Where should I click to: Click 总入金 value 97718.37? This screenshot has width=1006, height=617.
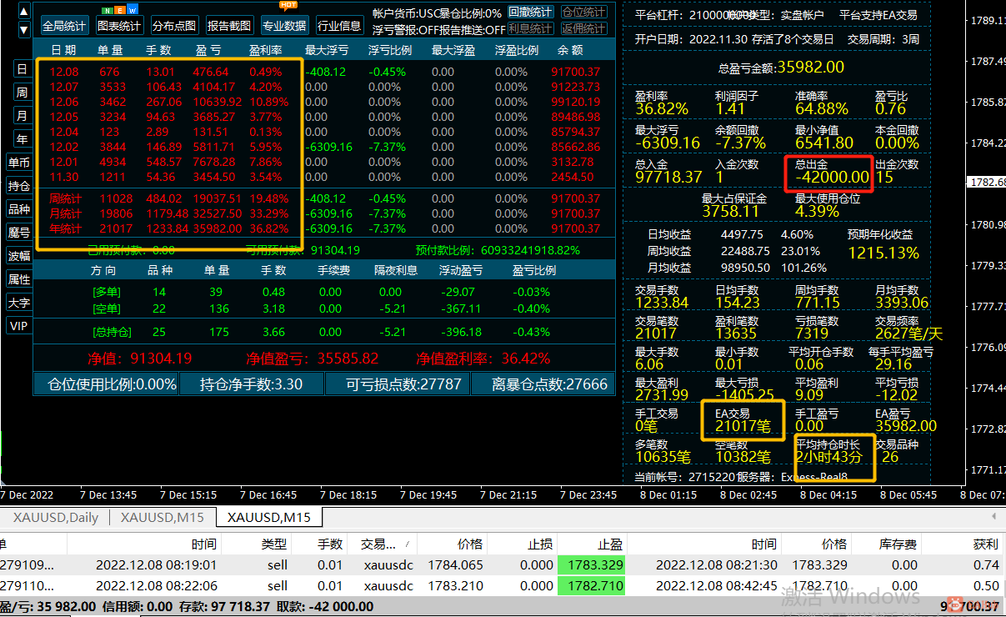668,177
